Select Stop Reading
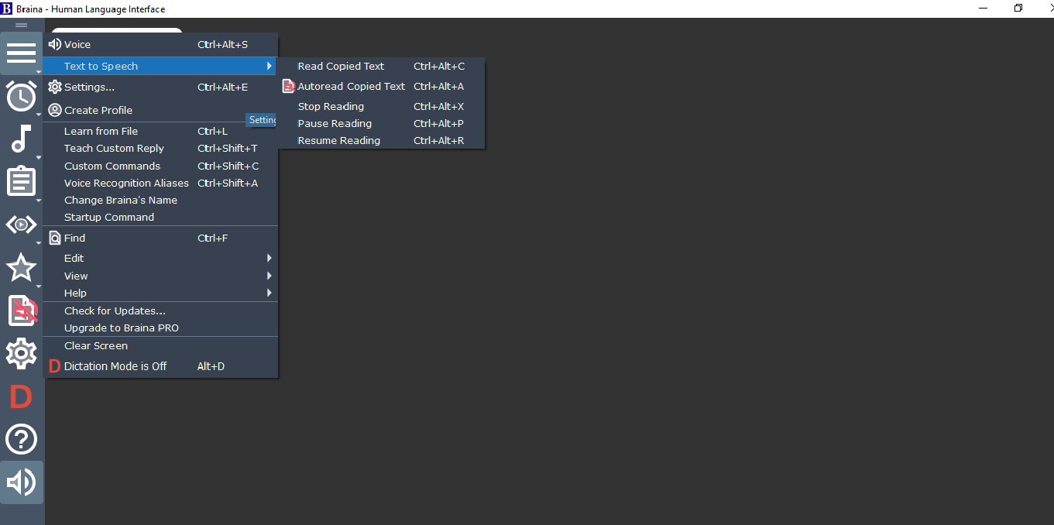This screenshot has width=1054, height=525. (x=381, y=106)
